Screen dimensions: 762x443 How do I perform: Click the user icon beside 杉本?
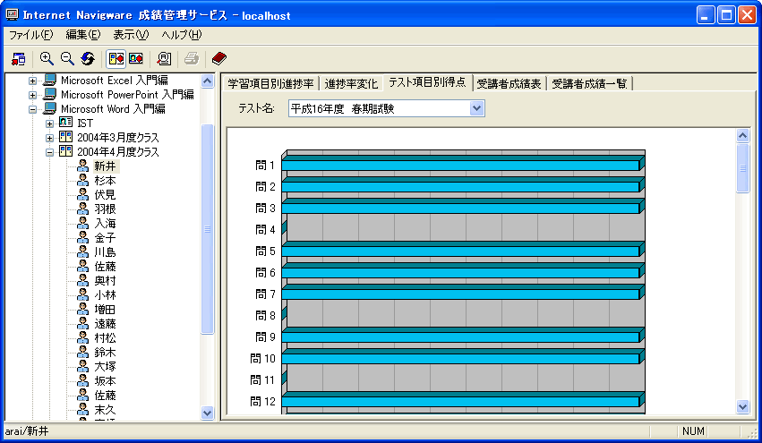point(83,180)
